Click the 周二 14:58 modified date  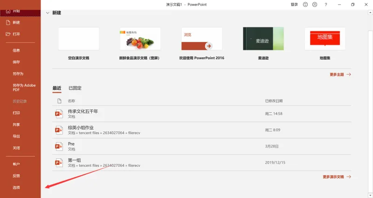coord(274,114)
